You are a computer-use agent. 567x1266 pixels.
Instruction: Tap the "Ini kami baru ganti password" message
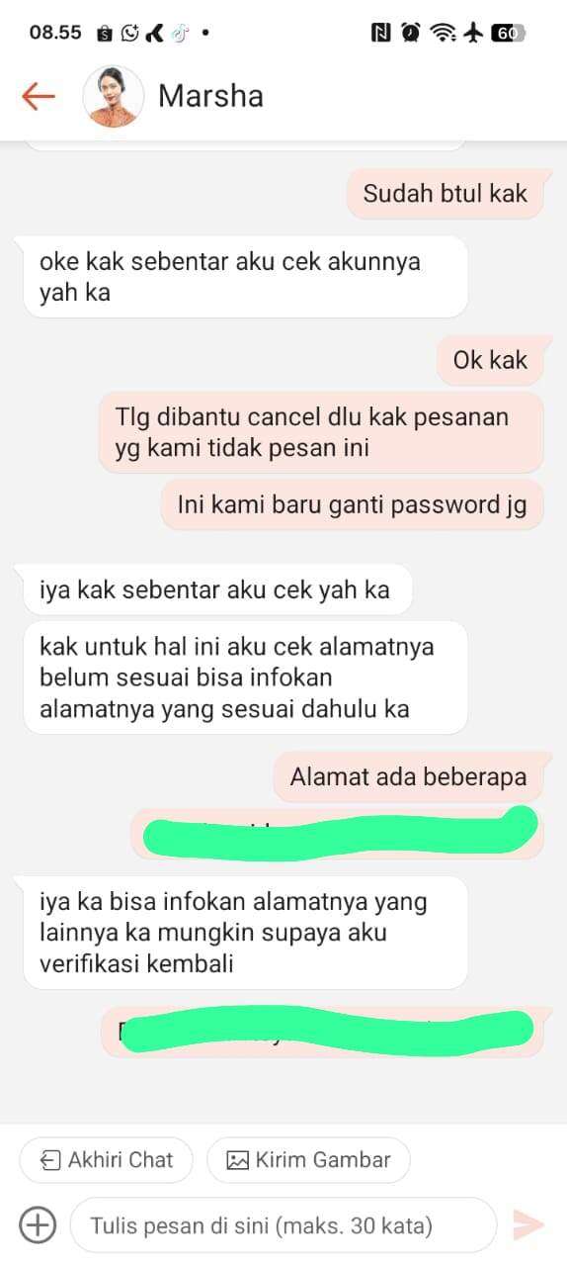(x=353, y=504)
